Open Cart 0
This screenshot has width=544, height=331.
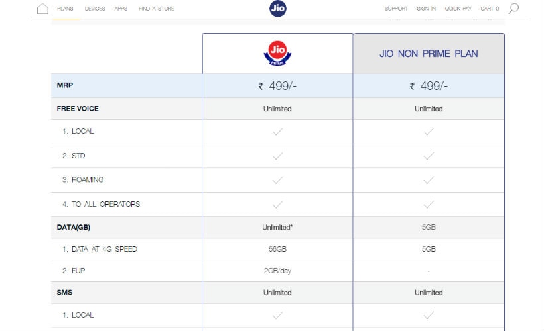tap(490, 9)
